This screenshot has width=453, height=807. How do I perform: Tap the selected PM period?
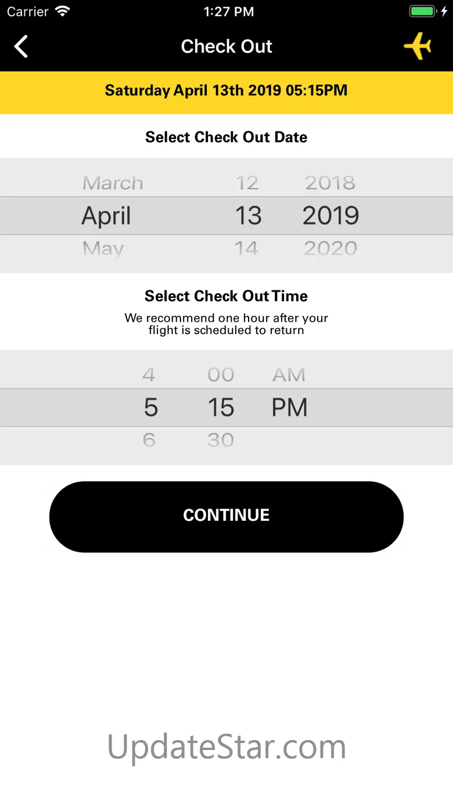289,407
